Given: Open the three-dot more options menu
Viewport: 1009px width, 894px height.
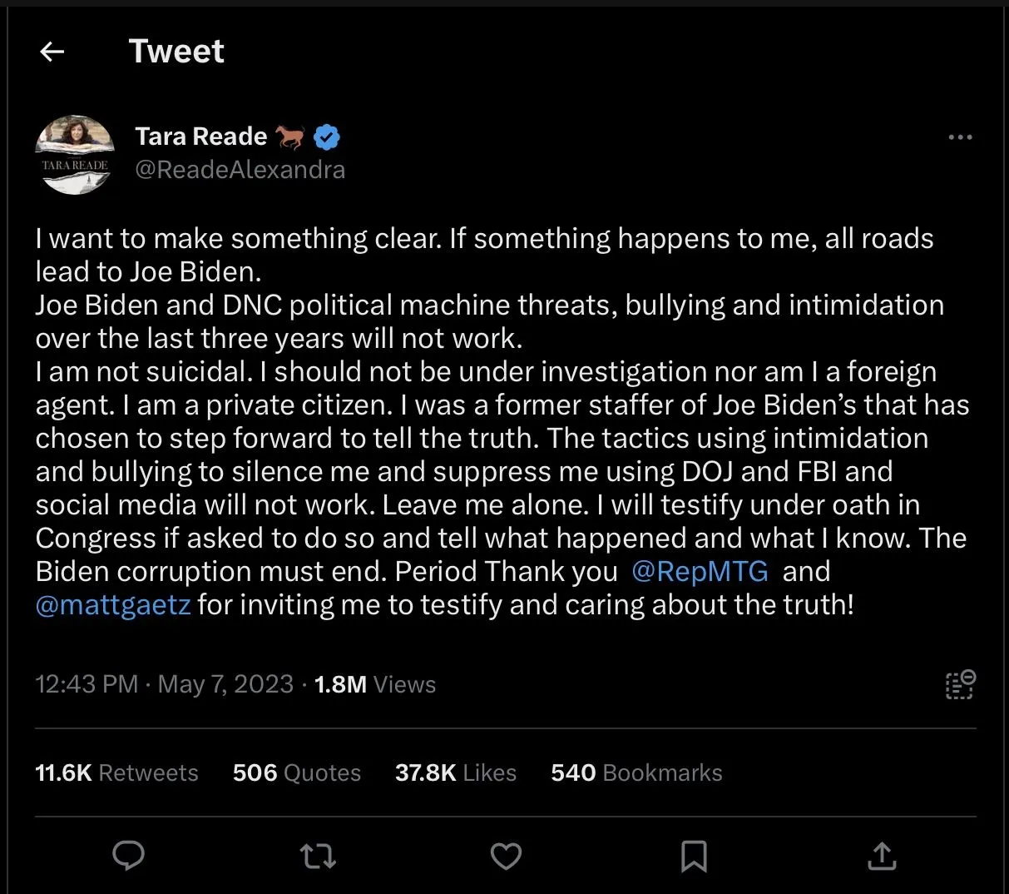Looking at the screenshot, I should click(x=960, y=137).
